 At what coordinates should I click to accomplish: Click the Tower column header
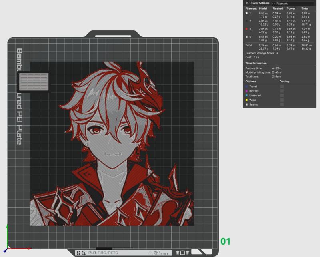[291, 8]
